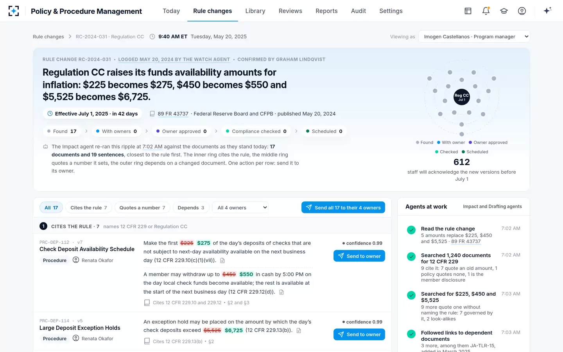Go to the Reviews tab

(x=290, y=11)
